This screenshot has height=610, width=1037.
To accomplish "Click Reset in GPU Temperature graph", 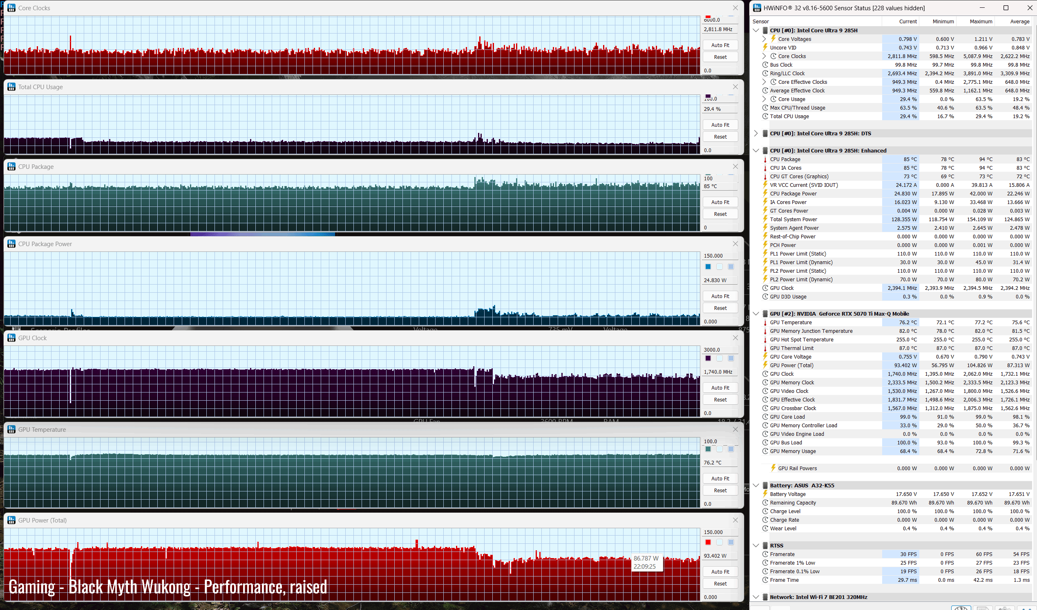I will coord(720,491).
